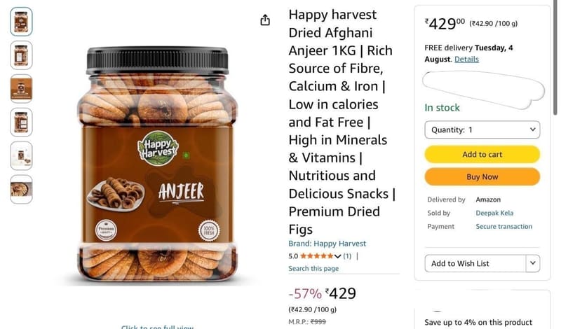
Task: Click the Add to cart button
Action: click(x=482, y=154)
